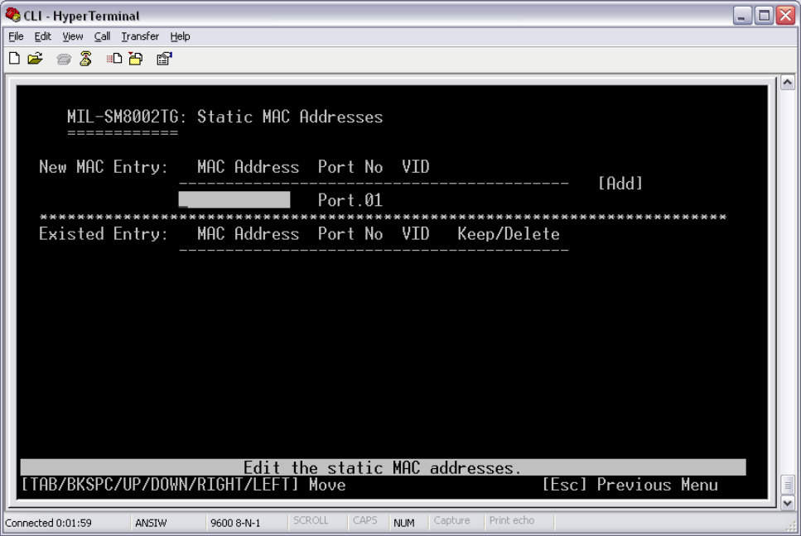The image size is (801, 536).
Task: Close the HyperTerminal window
Action: [785, 15]
